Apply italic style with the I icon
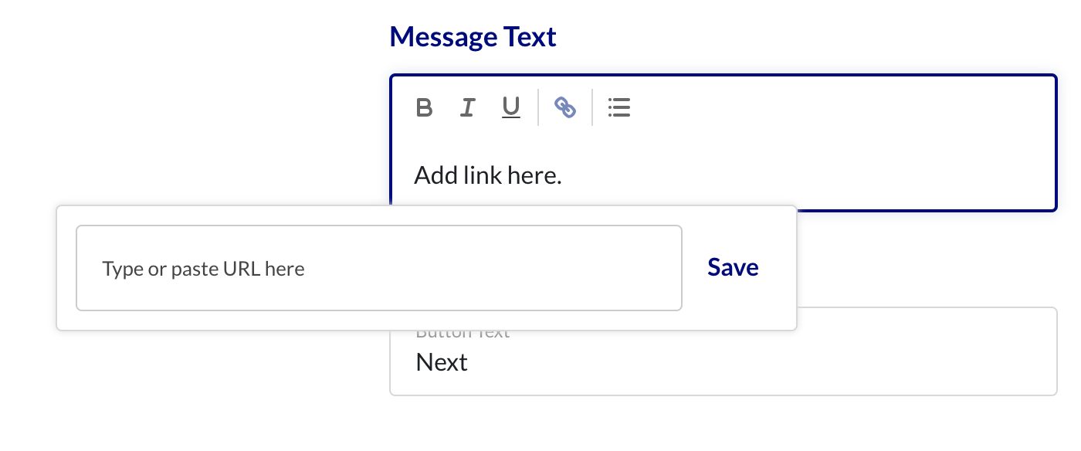Image resolution: width=1081 pixels, height=451 pixels. click(467, 107)
